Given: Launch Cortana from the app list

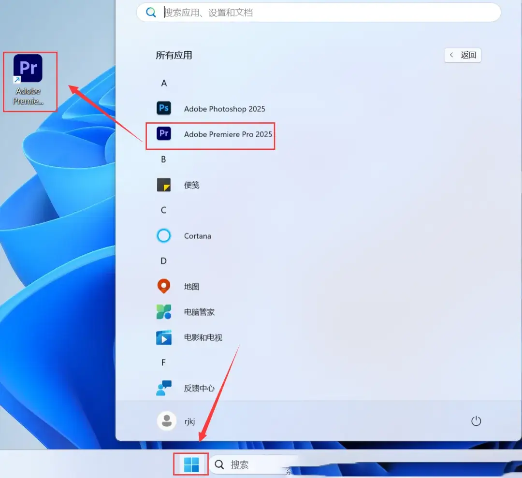Looking at the screenshot, I should 197,236.
